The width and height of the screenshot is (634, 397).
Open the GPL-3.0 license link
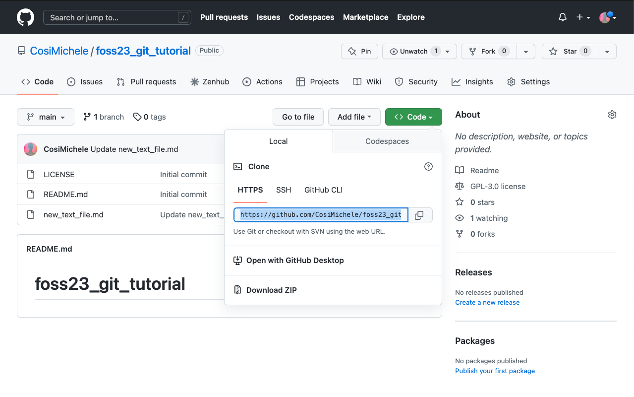pos(491,187)
